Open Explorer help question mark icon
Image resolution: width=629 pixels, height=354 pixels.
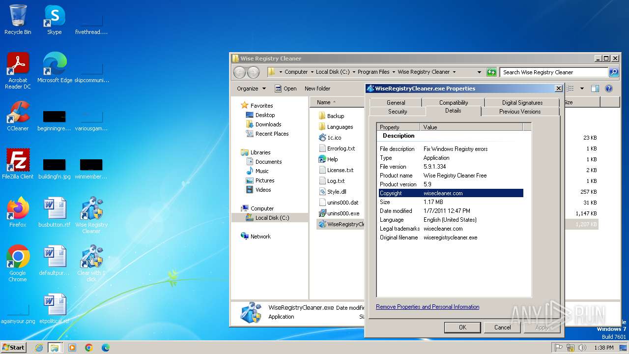(x=609, y=88)
